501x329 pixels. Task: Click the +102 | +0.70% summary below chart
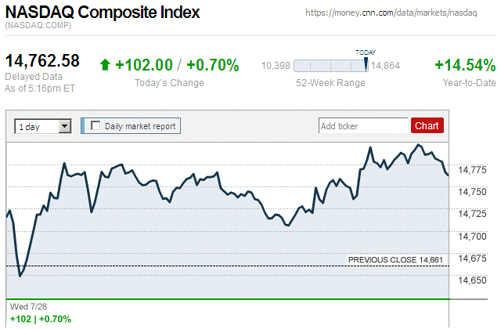click(x=41, y=319)
